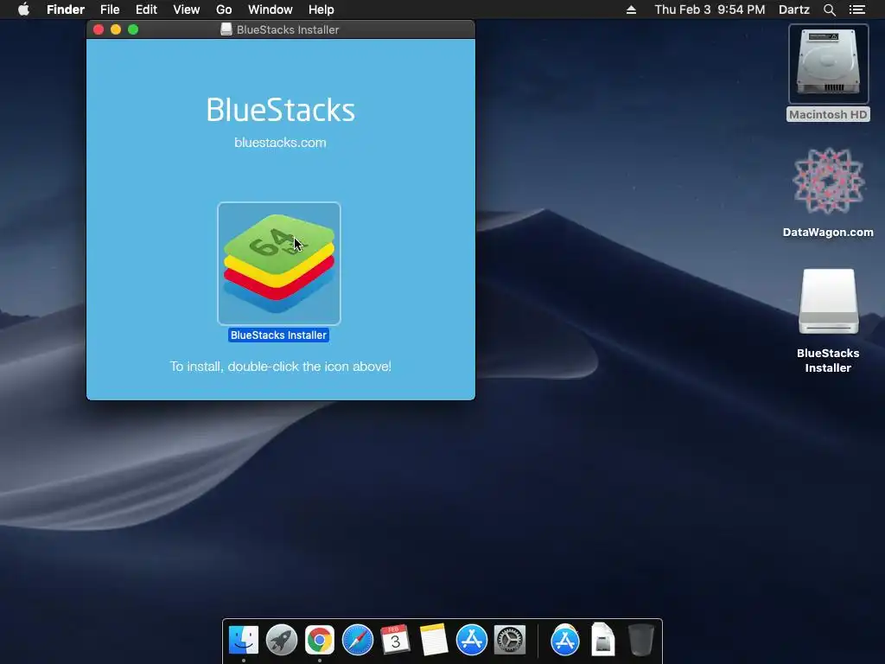Click the disk proxy icon in window title
This screenshot has width=885, height=664.
click(226, 29)
